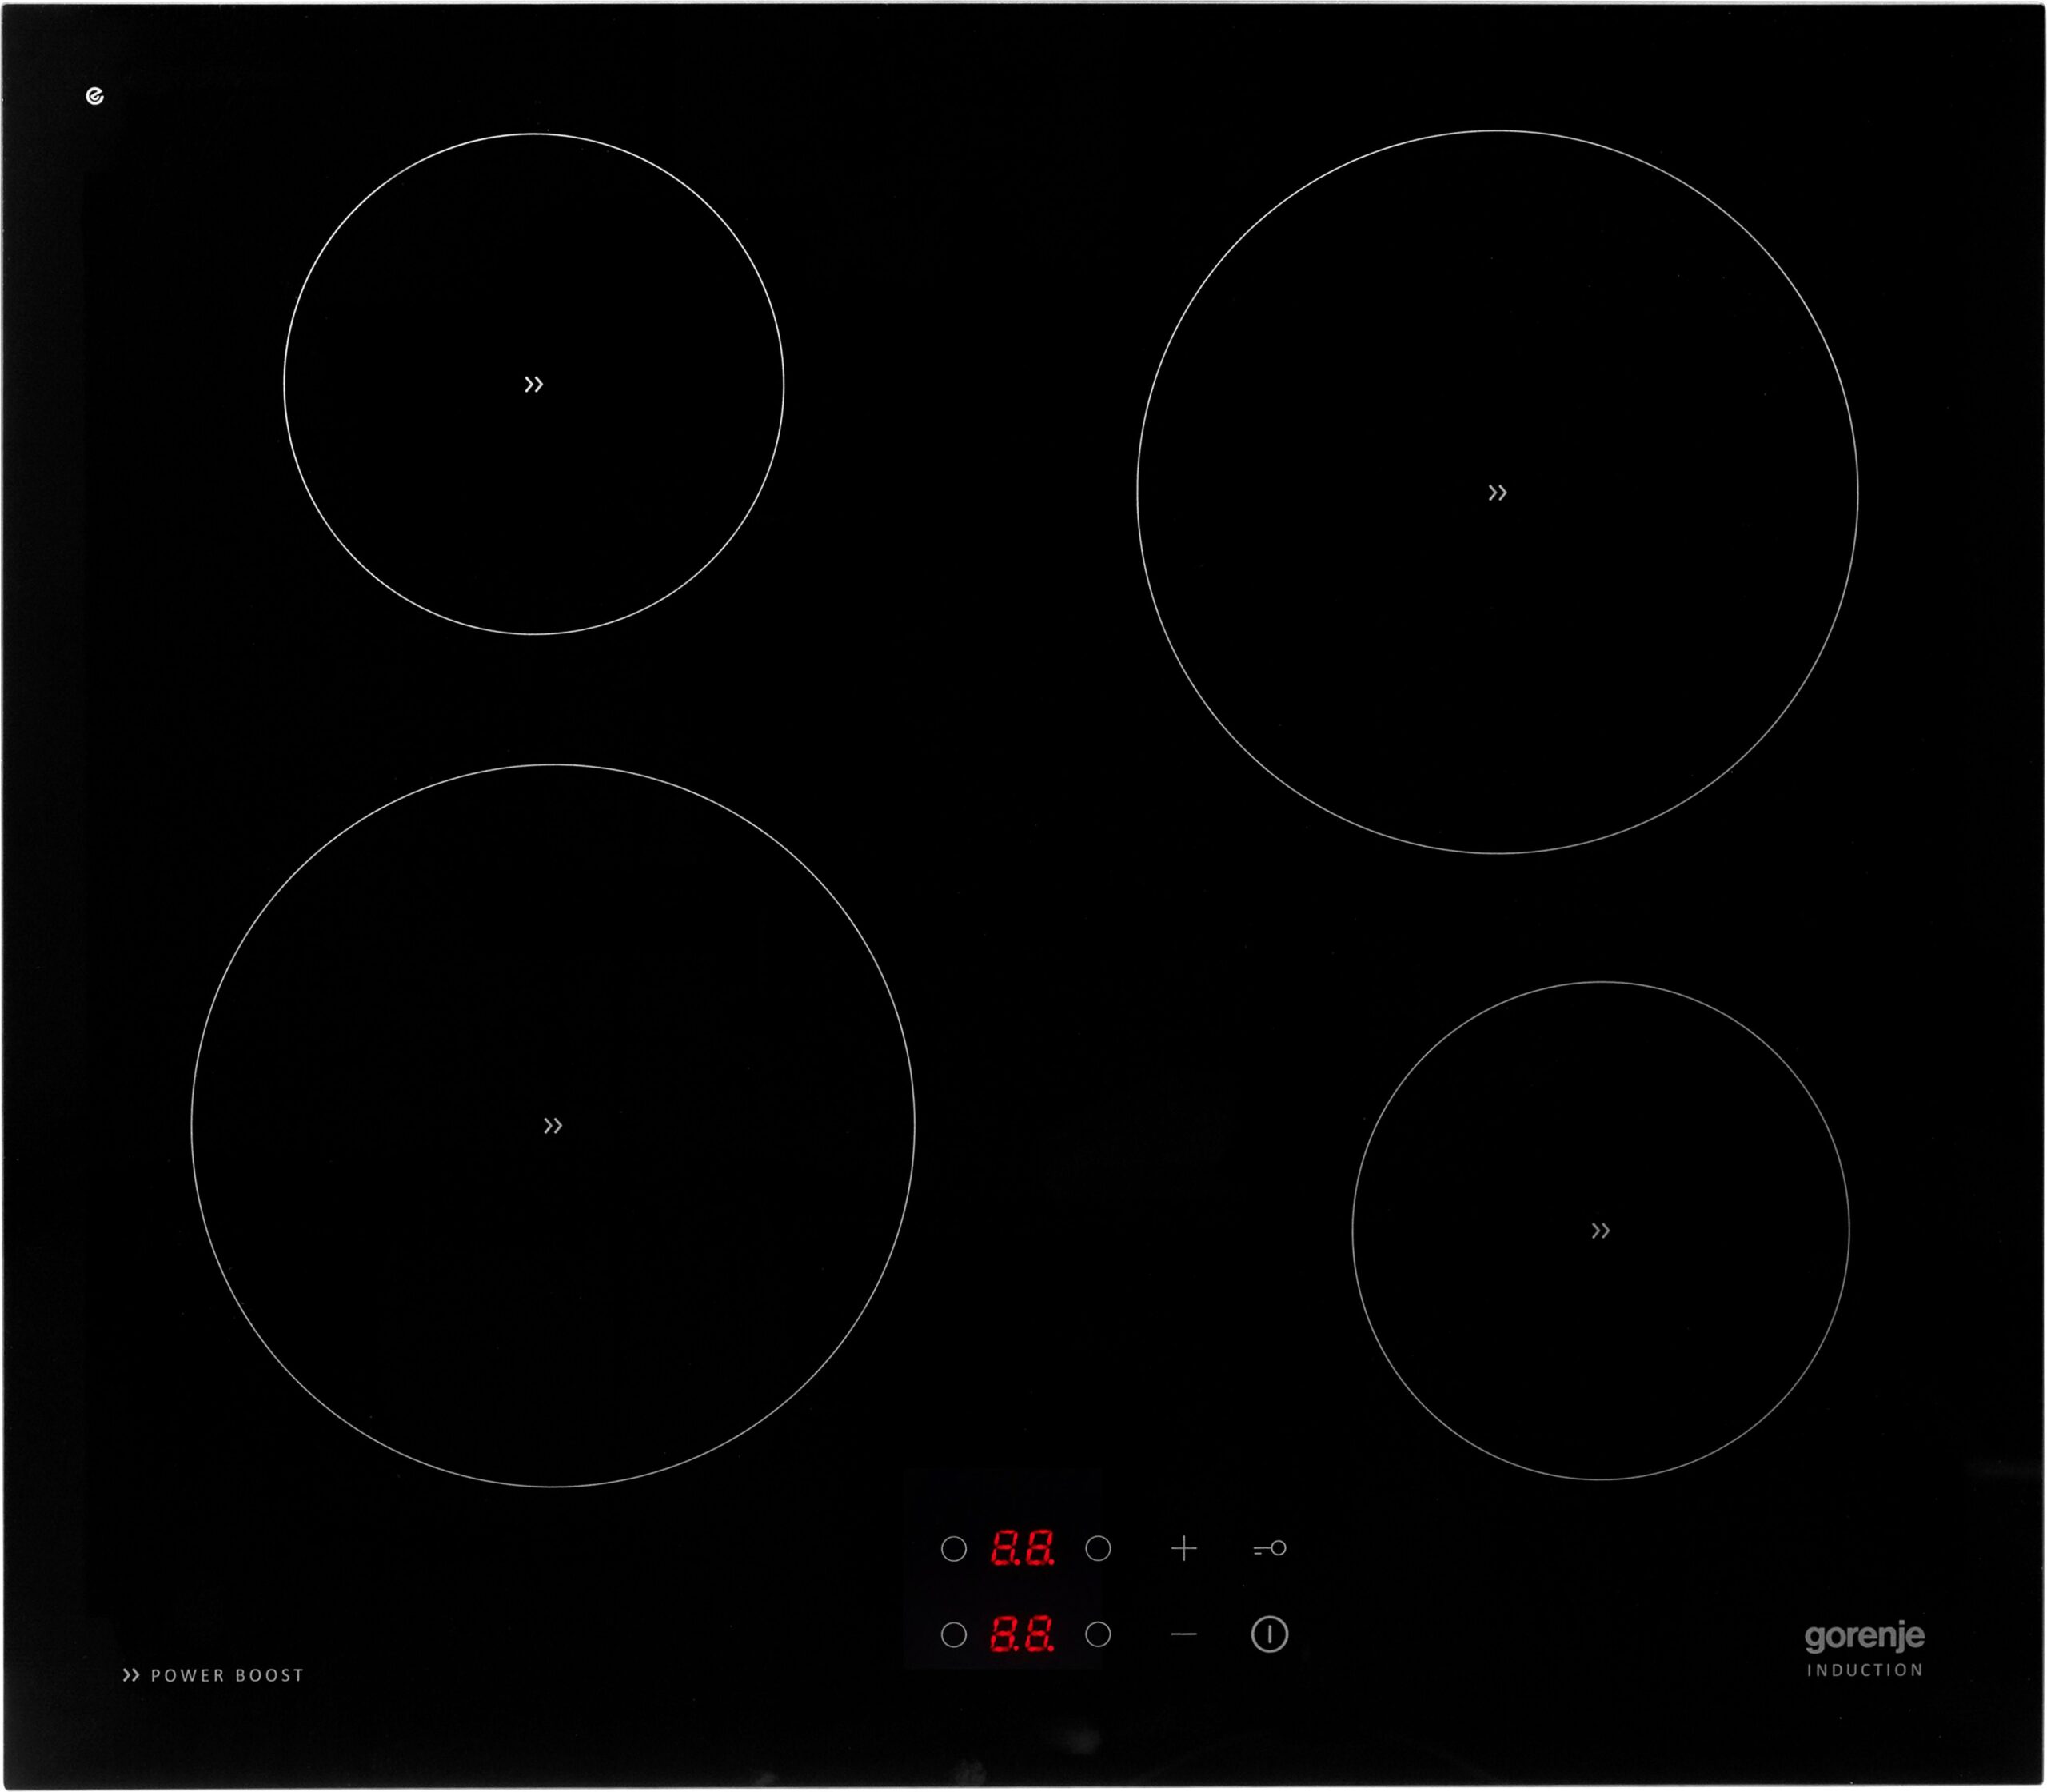The width and height of the screenshot is (2047, 1792).
Task: Tap boost chevrons in front-right zone
Action: [x=1600, y=1231]
